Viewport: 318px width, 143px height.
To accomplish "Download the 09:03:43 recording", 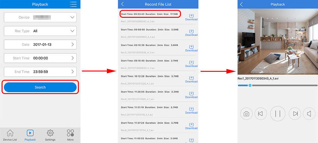I will (191, 17).
